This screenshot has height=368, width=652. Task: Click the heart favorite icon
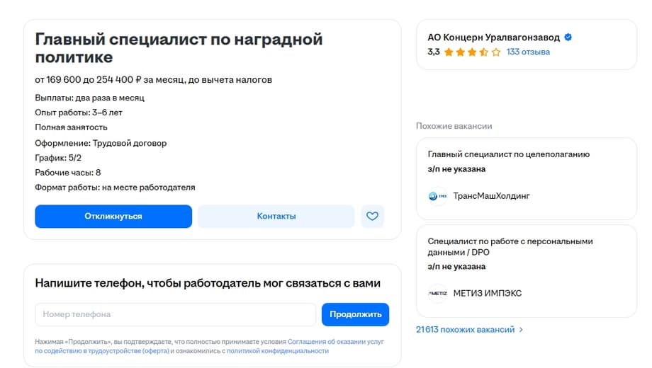tap(373, 217)
